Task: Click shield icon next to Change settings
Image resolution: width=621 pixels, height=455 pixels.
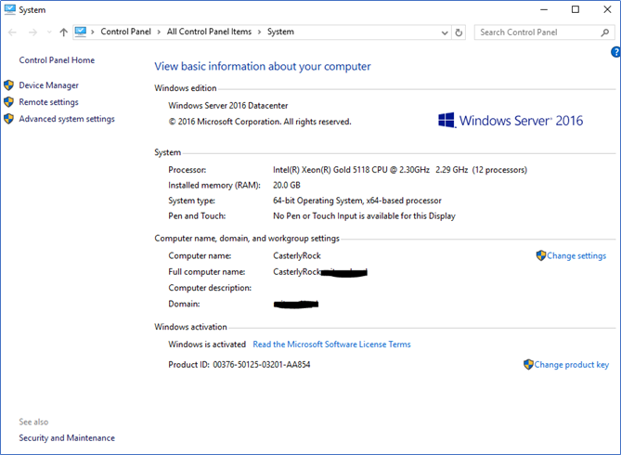Action: pyautogui.click(x=541, y=255)
